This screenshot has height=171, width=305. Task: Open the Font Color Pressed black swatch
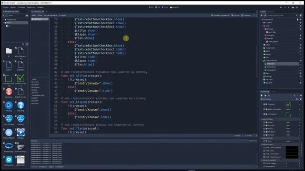click(x=292, y=157)
